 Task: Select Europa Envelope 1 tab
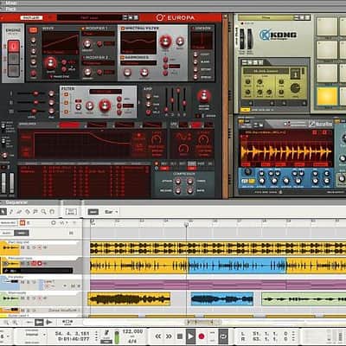point(69,125)
